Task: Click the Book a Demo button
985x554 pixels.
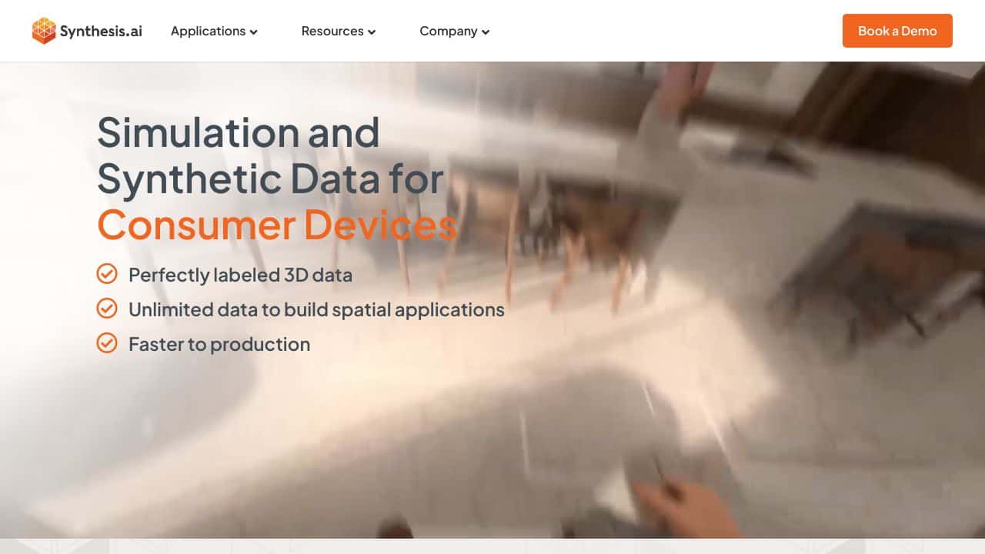Action: (x=897, y=31)
